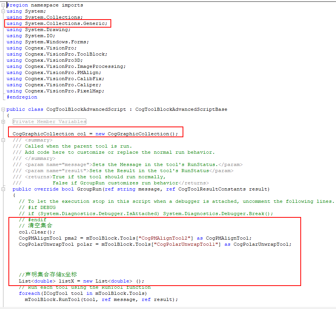The image size is (336, 309).
Task: Click the '#endregion' line
Action: tap(22, 97)
